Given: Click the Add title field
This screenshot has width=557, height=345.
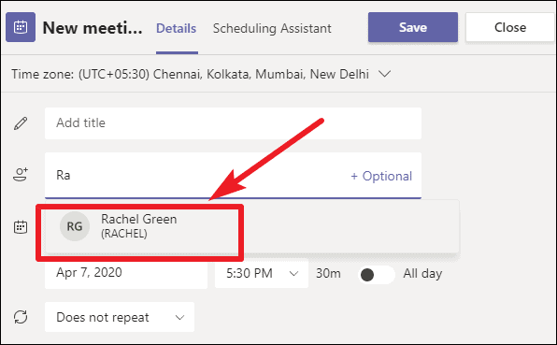Looking at the screenshot, I should [233, 123].
